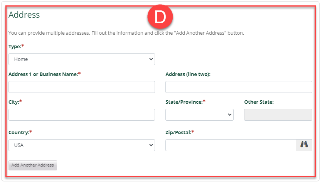320x182 pixels.
Task: Click the Address (line two) label
Action: (x=188, y=74)
